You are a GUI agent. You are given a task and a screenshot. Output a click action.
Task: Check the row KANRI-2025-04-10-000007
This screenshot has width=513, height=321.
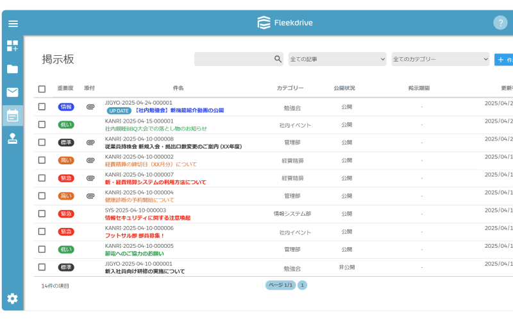42,178
